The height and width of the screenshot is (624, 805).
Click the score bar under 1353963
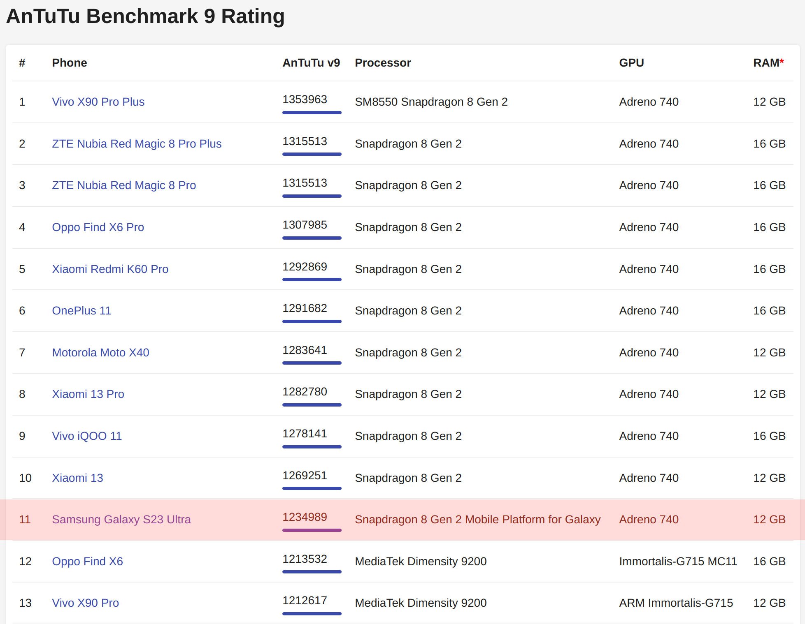[x=312, y=113]
